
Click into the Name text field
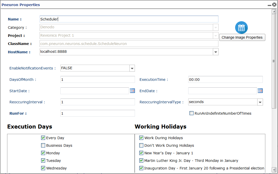(x=129, y=19)
